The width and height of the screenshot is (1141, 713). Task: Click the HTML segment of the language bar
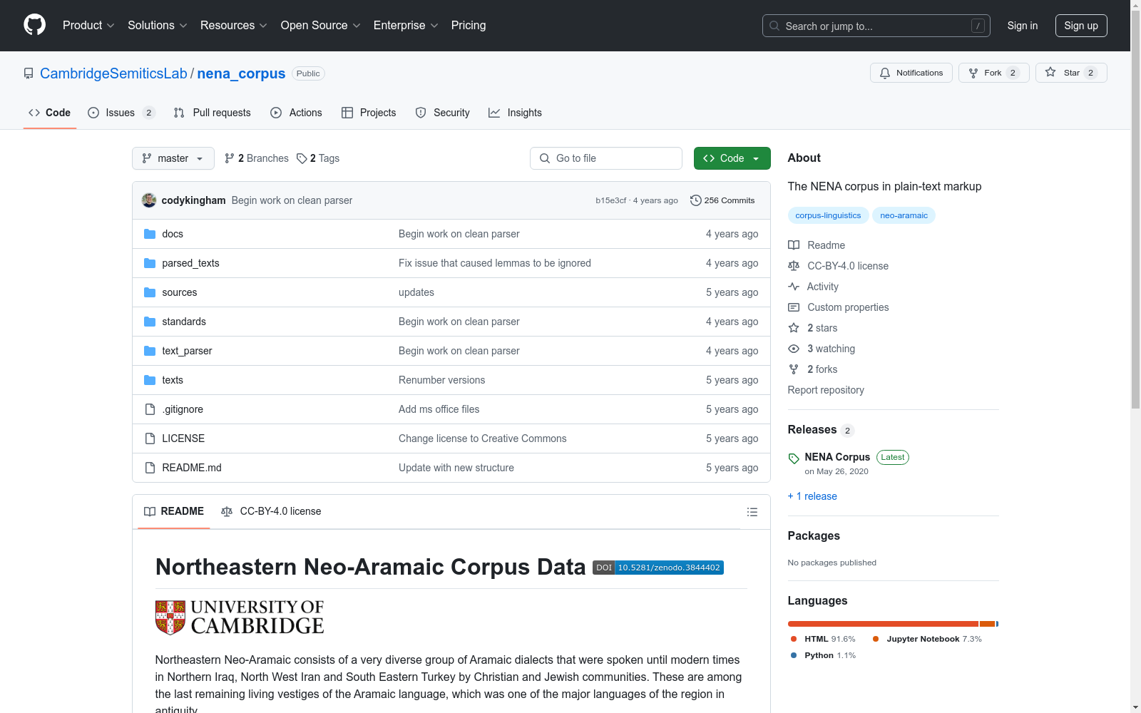883,624
